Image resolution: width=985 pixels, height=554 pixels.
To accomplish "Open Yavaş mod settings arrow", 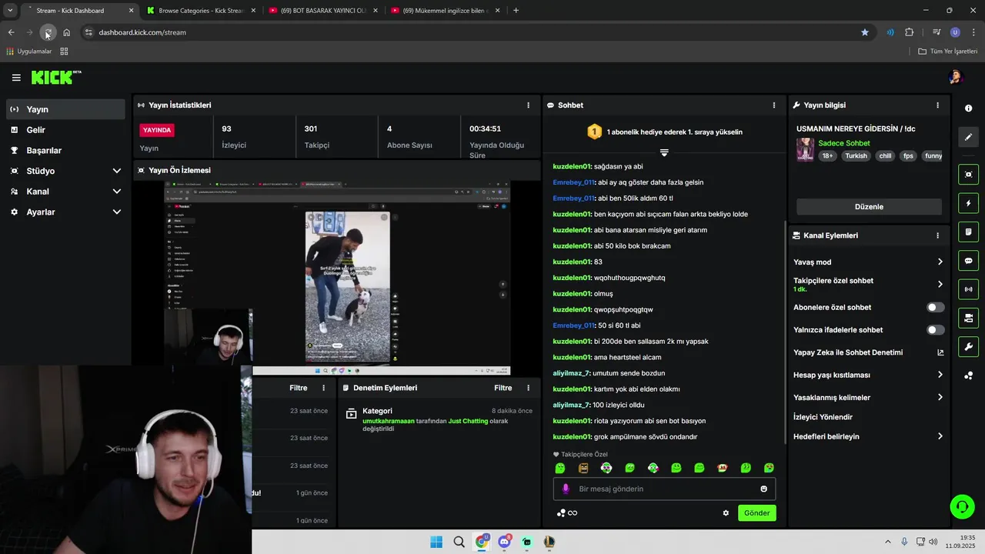I will tap(940, 262).
